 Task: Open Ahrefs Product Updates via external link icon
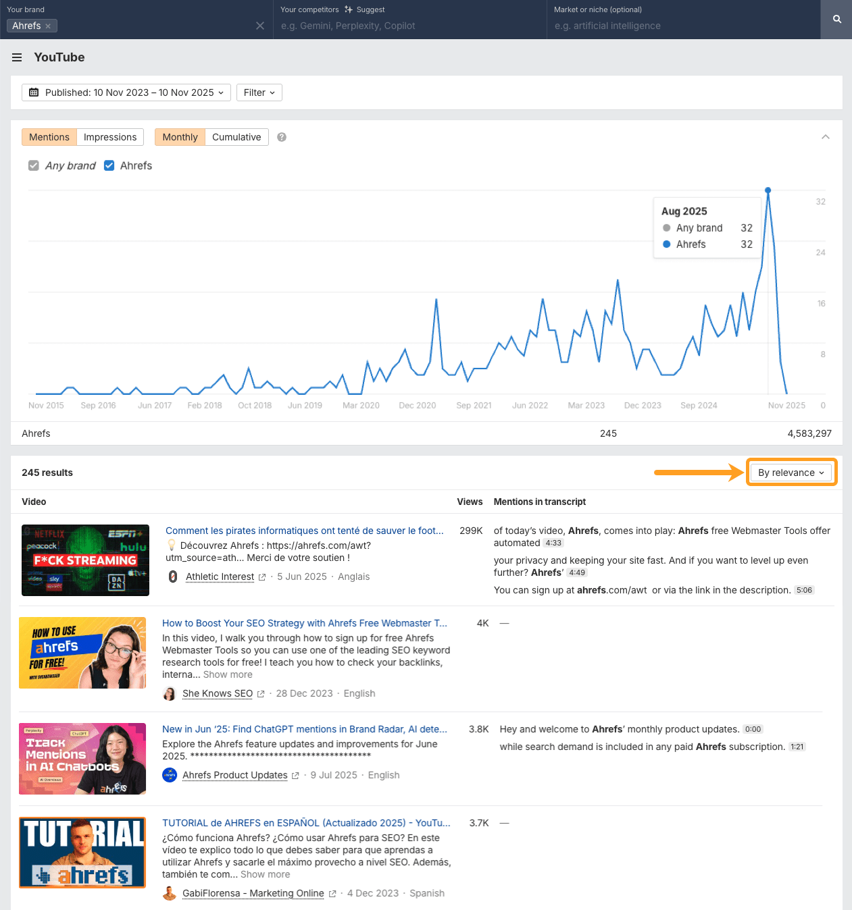[296, 775]
